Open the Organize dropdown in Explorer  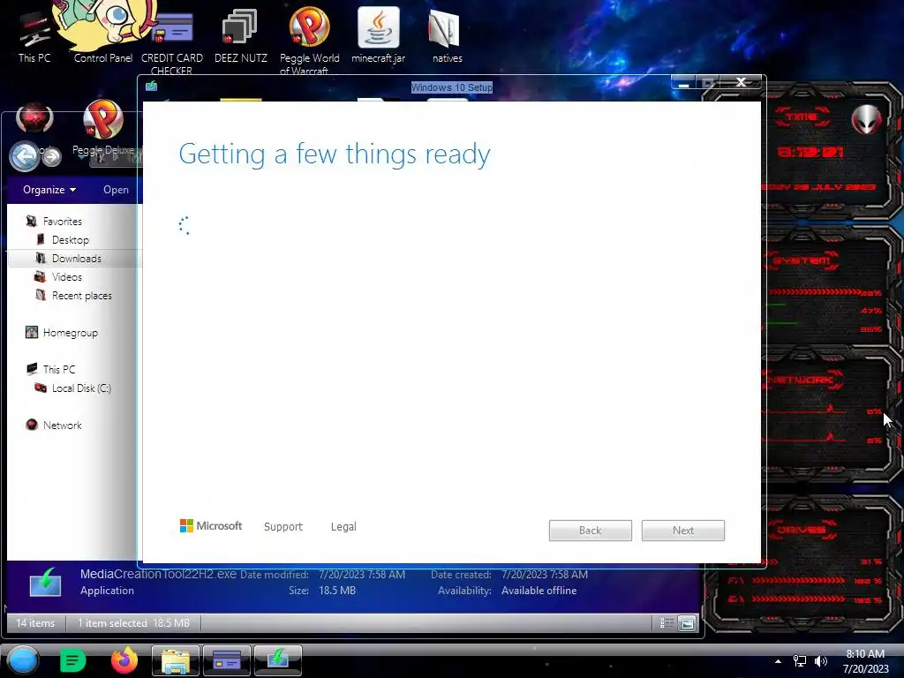(49, 190)
